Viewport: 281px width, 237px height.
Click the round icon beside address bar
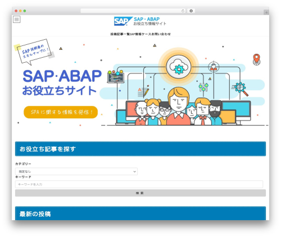[191, 11]
